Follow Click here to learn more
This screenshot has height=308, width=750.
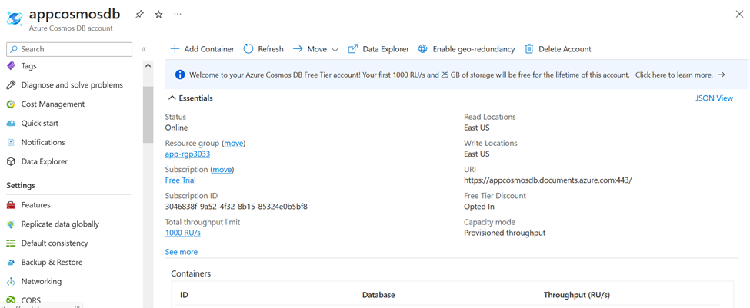click(x=674, y=75)
